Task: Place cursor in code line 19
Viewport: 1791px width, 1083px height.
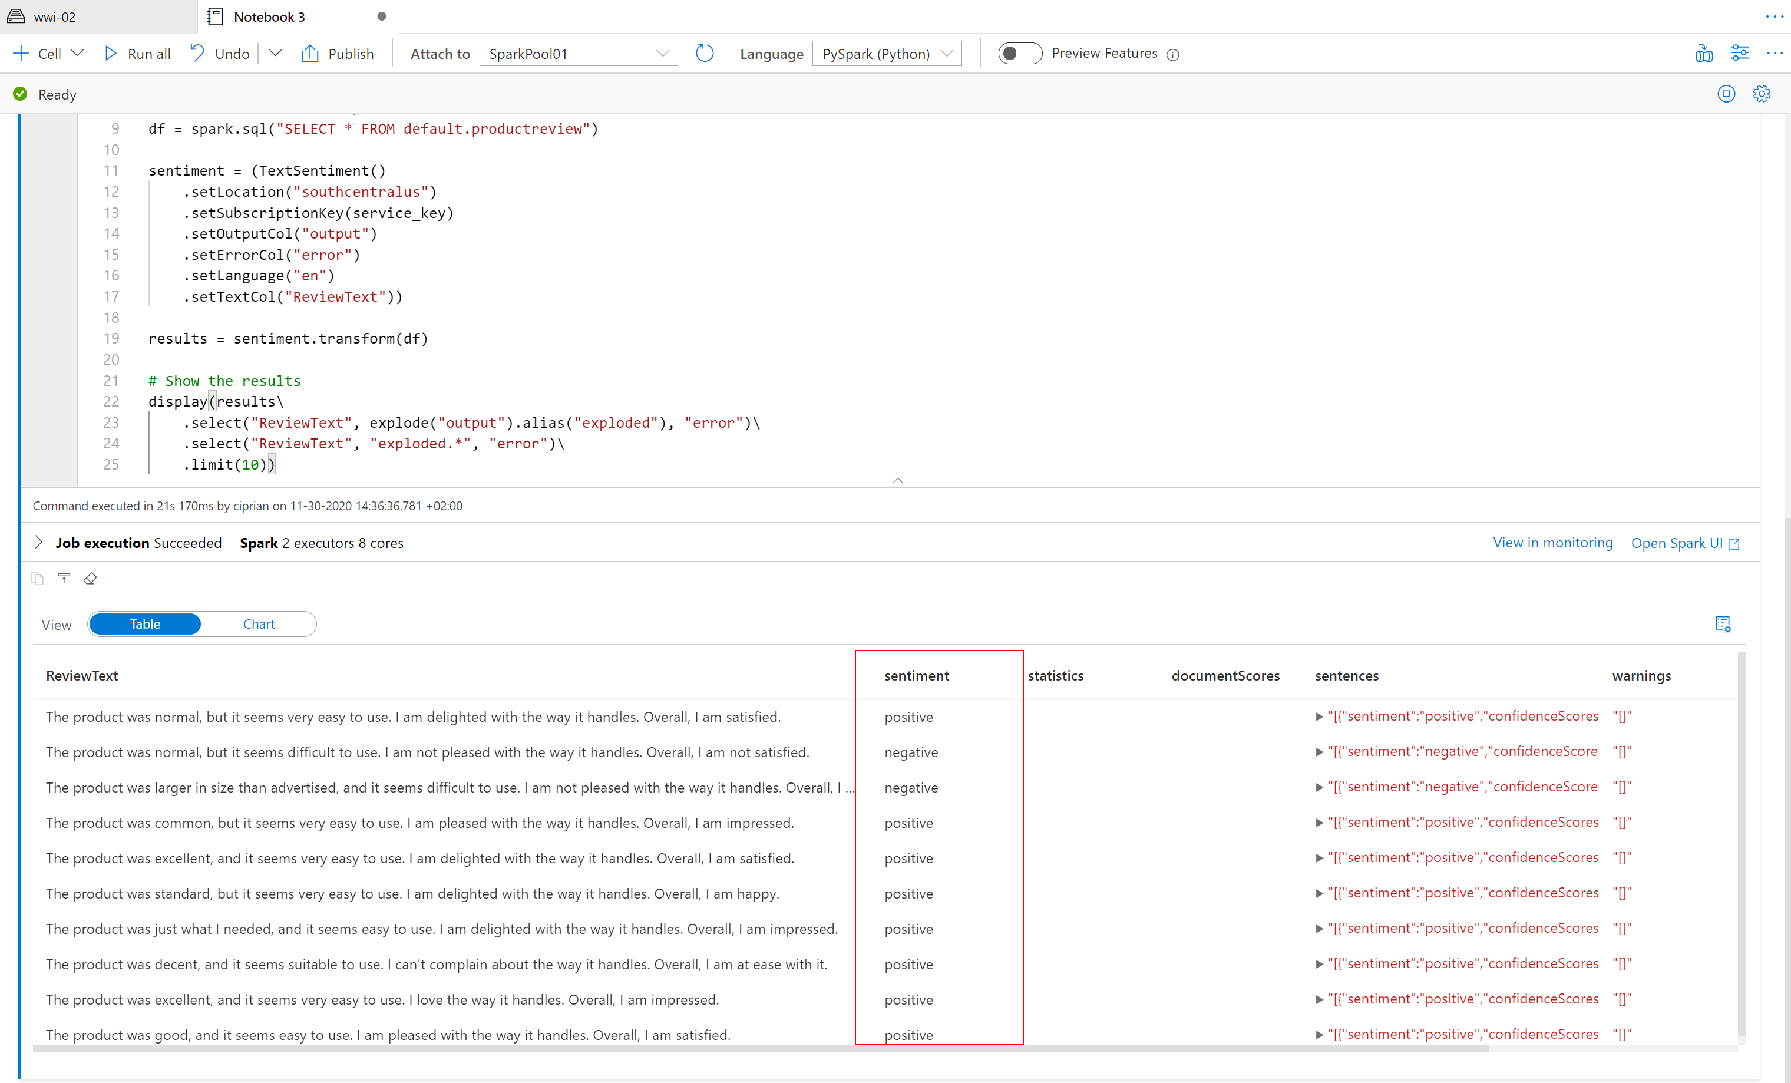Action: 288,339
